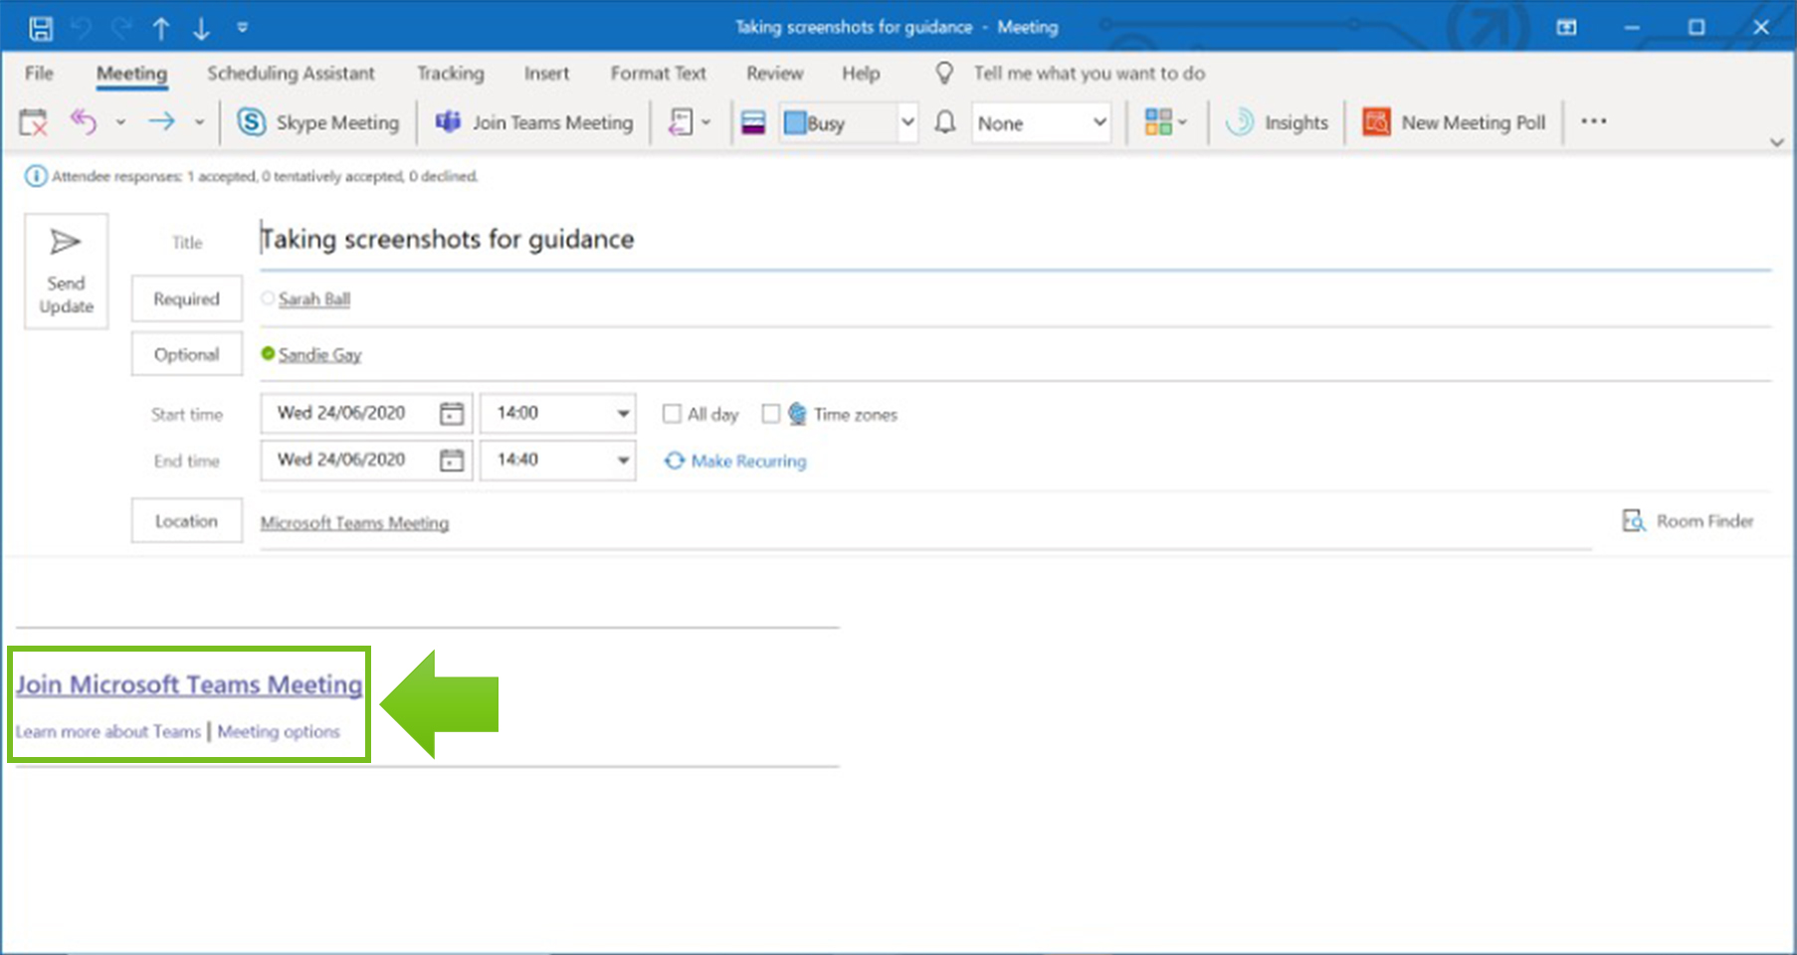Open the File menu
This screenshot has height=955, width=1797.
click(40, 73)
